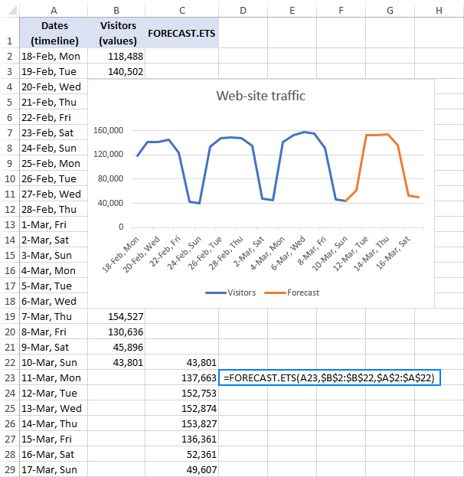Select column F header

tap(341, 11)
